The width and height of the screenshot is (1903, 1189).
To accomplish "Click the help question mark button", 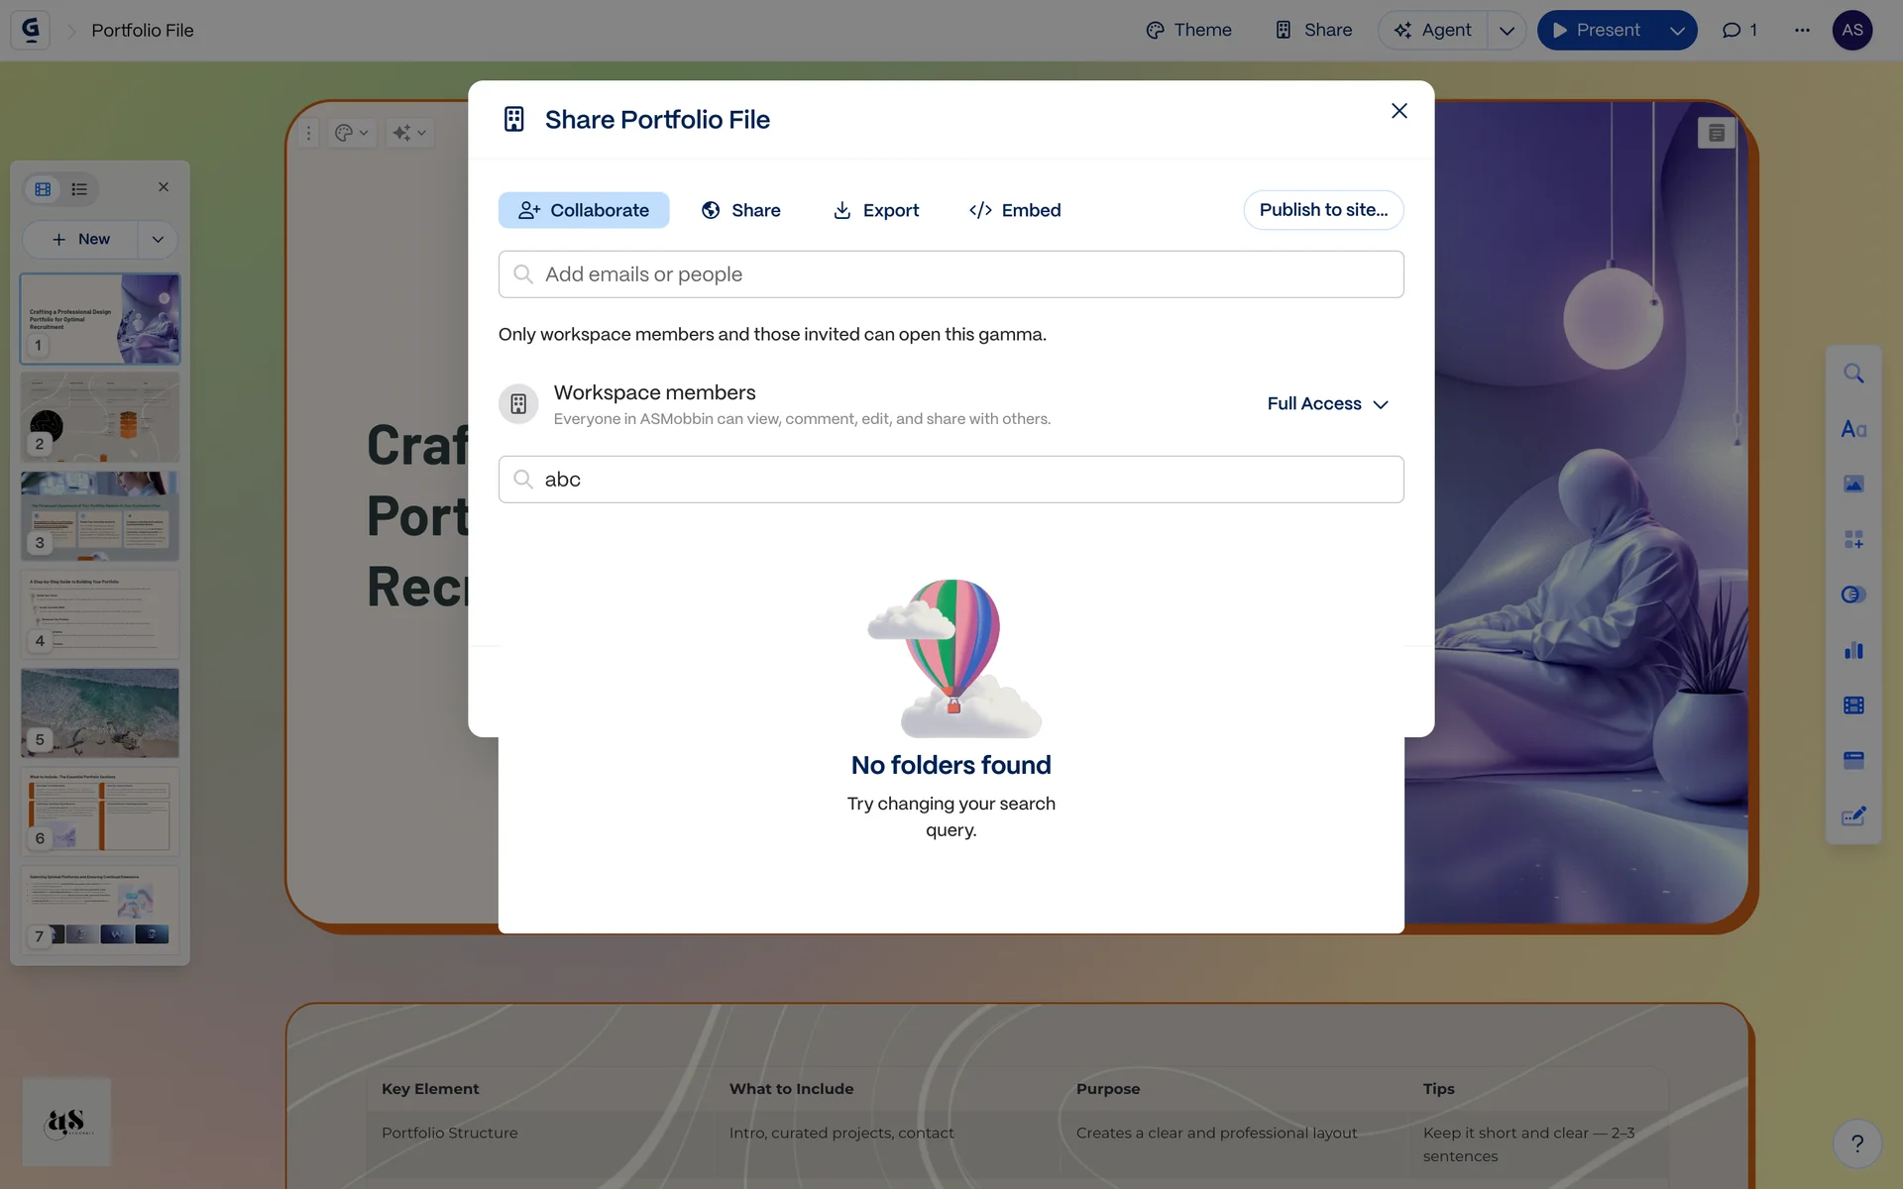I will (1857, 1143).
